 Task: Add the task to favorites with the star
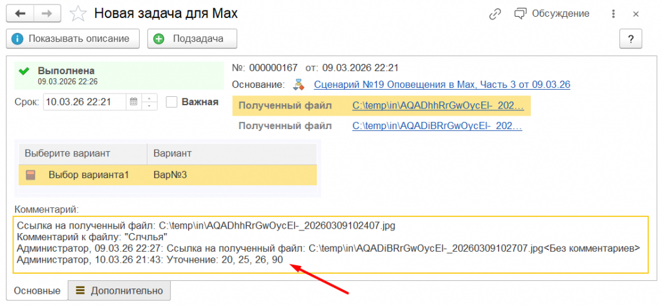click(78, 14)
